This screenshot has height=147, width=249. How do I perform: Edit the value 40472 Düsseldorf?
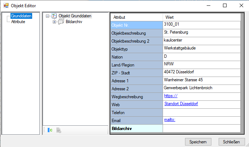(202, 73)
